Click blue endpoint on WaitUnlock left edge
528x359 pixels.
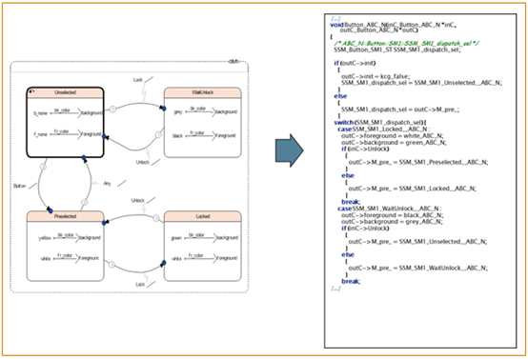pos(164,109)
